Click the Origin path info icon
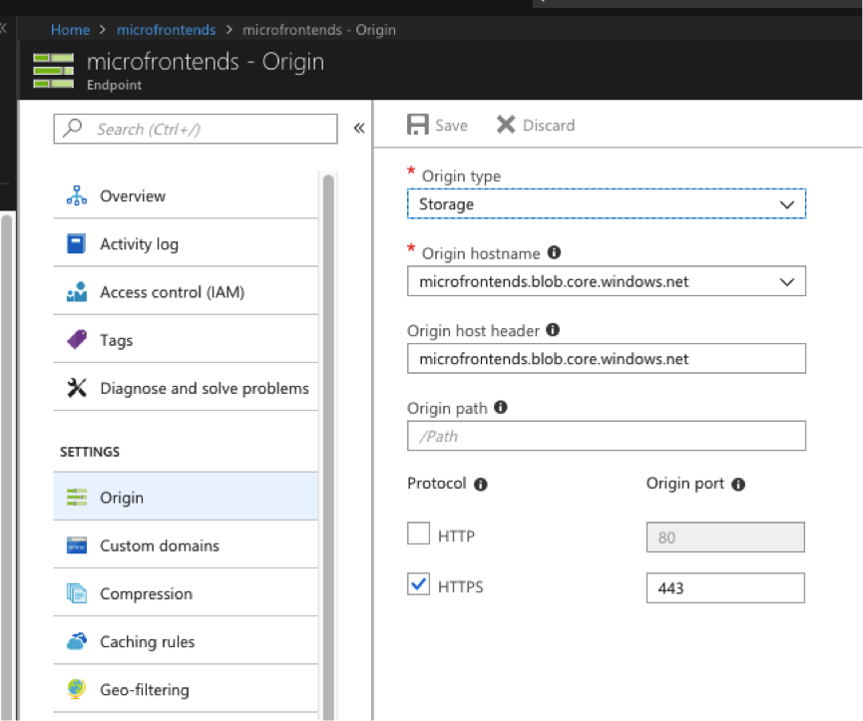The image size is (863, 721). (x=500, y=407)
